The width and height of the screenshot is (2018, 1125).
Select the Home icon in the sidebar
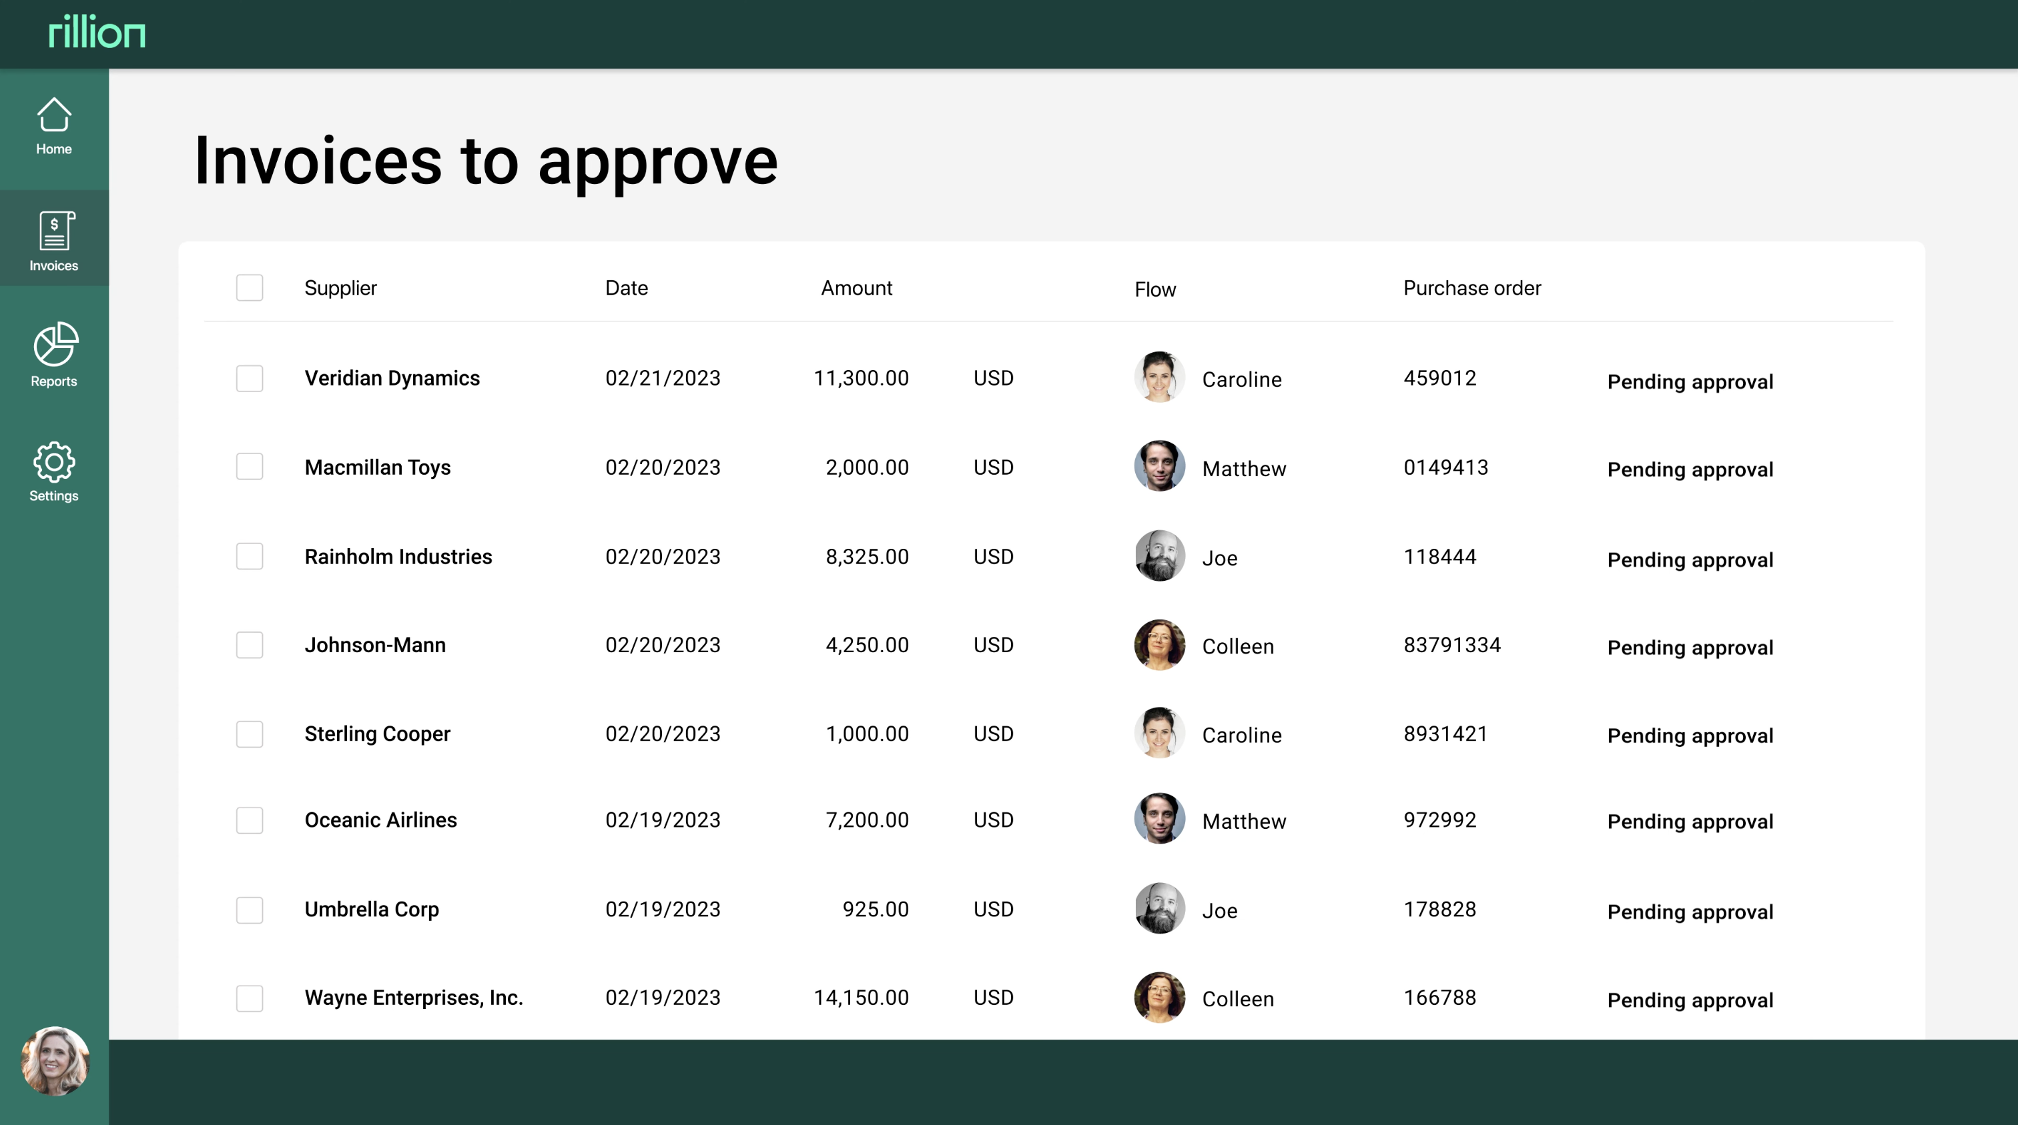(x=53, y=125)
